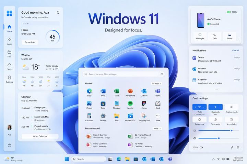Screen dimensions: 247x164
Task: Open phone Messages
Action: (x=200, y=36)
